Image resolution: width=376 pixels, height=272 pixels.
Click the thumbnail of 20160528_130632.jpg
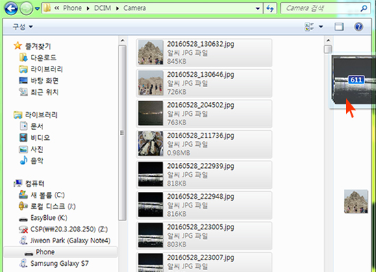tap(151, 53)
